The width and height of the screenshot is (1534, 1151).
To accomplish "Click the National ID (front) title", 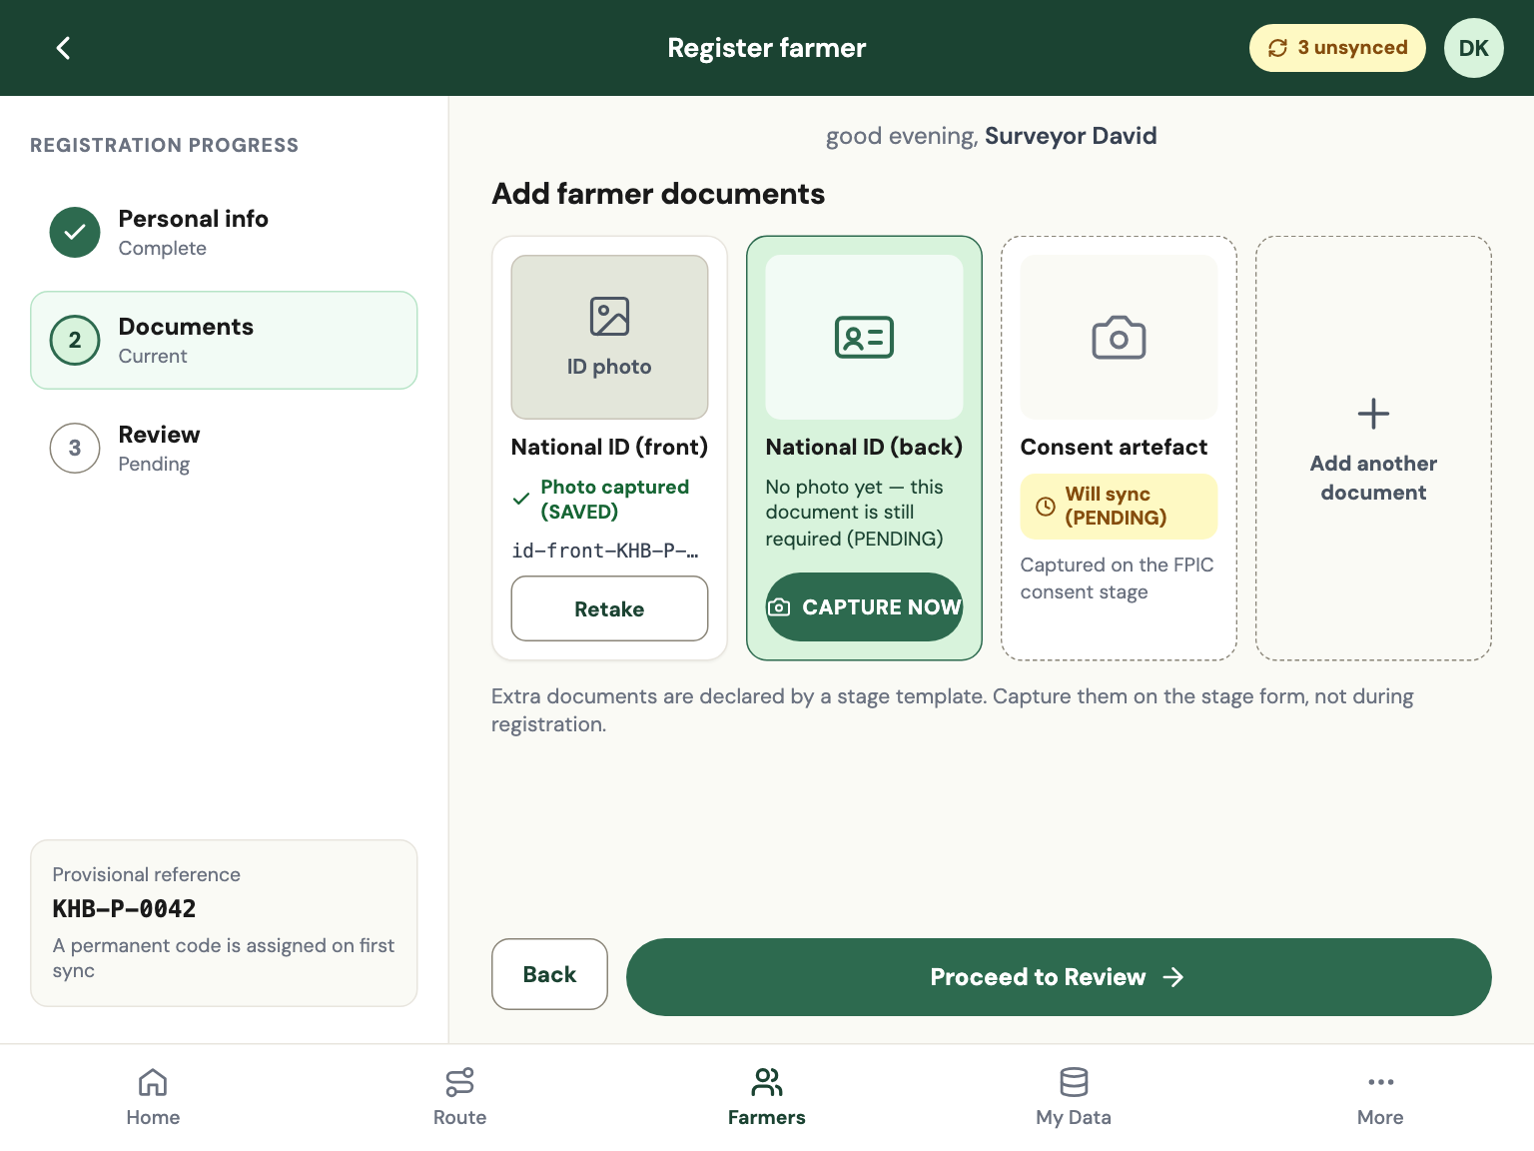I will pos(609,447).
